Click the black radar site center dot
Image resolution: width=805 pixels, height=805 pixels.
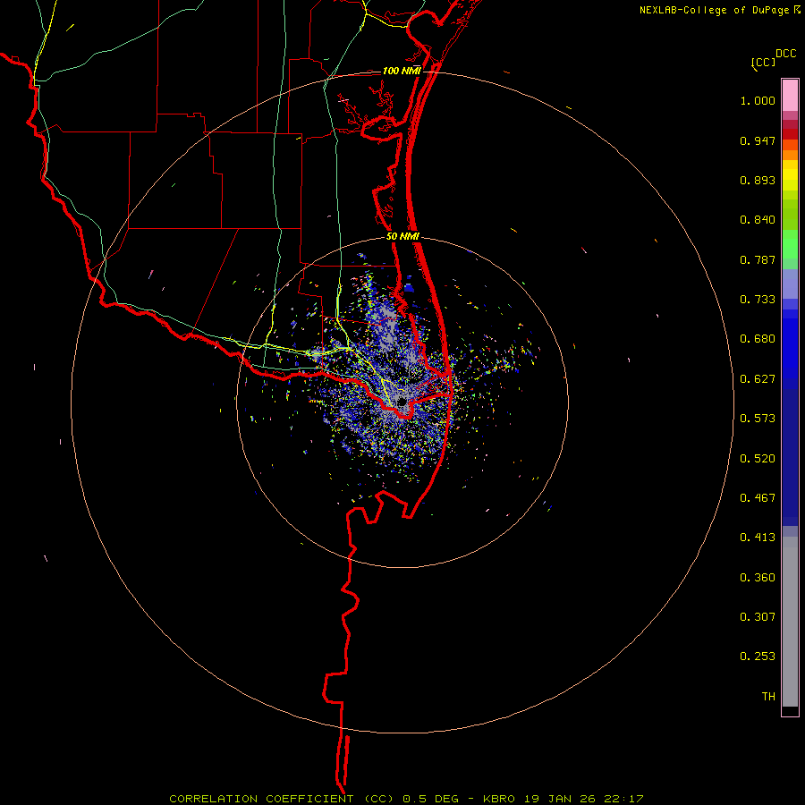coord(402,402)
